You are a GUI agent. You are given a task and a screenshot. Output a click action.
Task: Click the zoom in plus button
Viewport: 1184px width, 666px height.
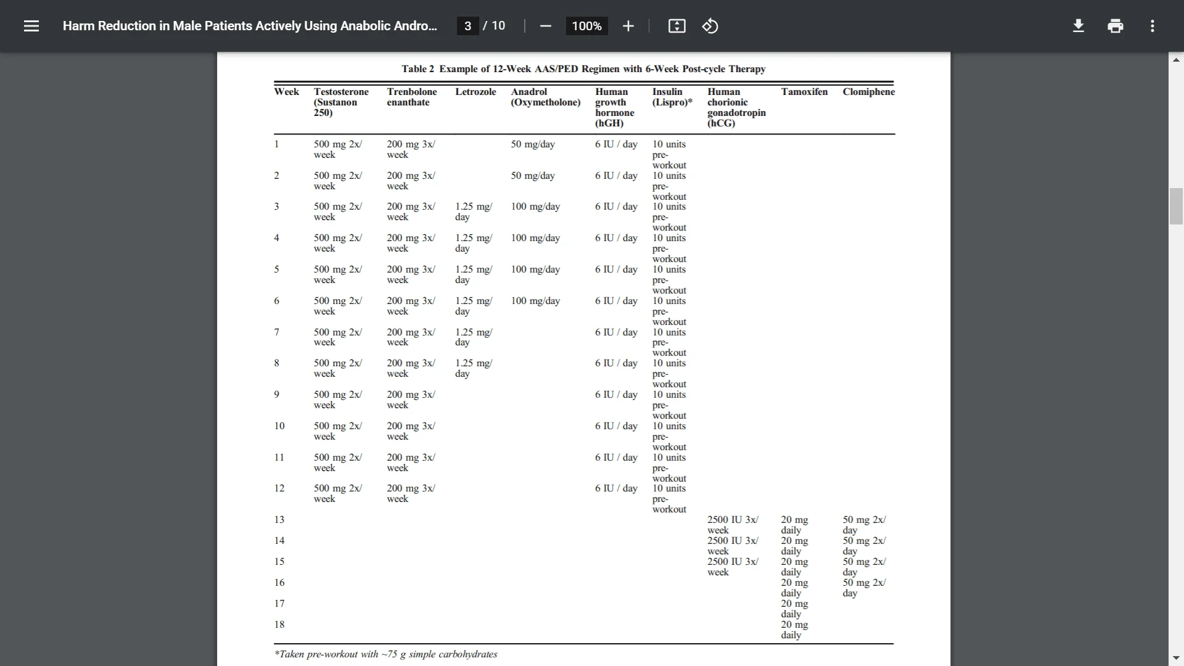pyautogui.click(x=628, y=26)
